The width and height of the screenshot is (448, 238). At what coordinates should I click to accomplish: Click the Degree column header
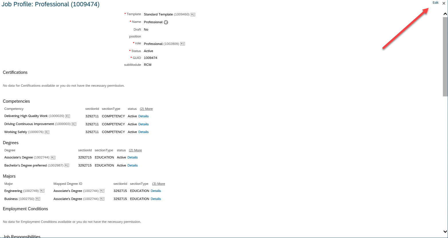10,150
